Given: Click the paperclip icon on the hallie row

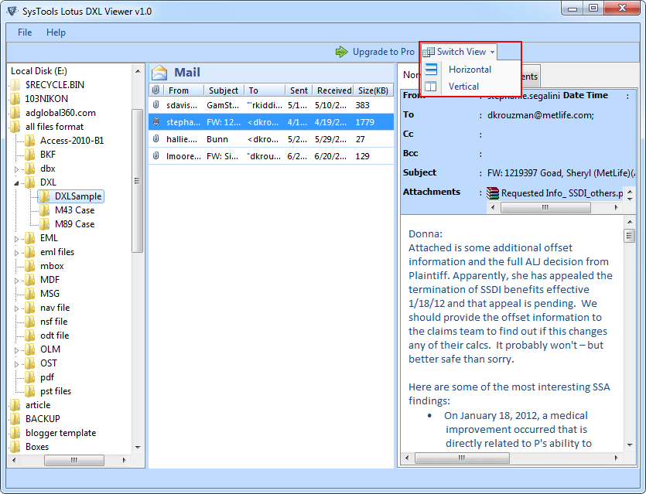Looking at the screenshot, I should point(156,139).
